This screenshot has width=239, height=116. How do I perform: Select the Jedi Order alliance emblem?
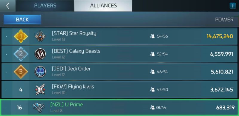[x=40, y=72]
